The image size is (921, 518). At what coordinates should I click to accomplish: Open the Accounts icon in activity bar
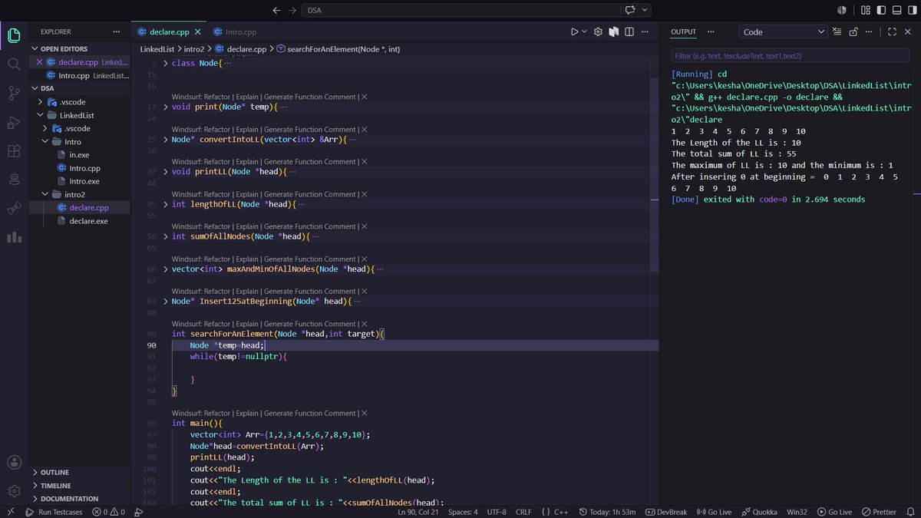pos(14,462)
